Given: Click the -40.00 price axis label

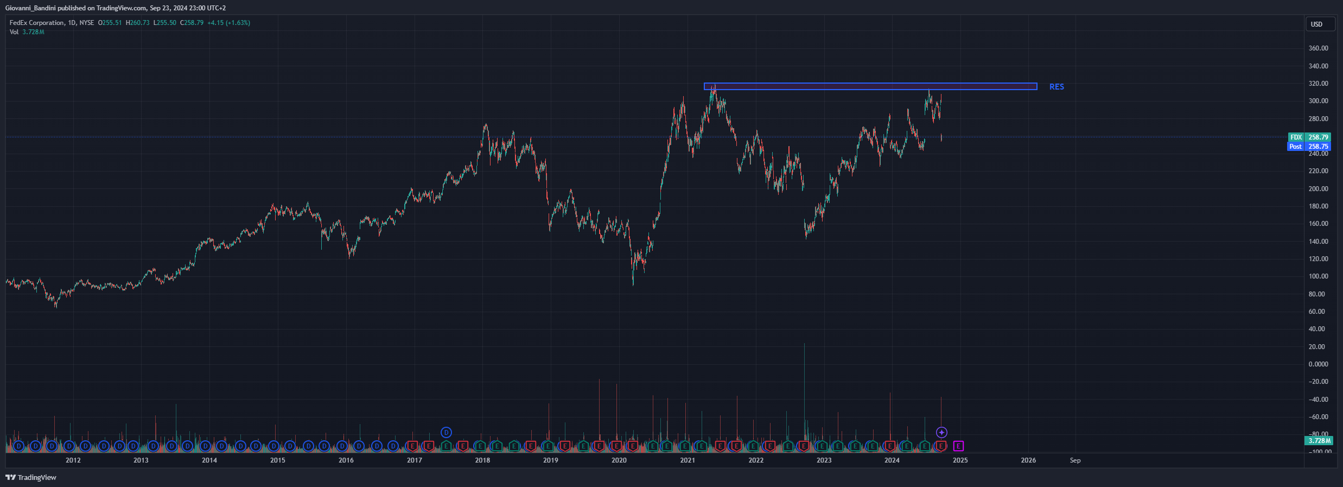Looking at the screenshot, I should (x=1317, y=400).
